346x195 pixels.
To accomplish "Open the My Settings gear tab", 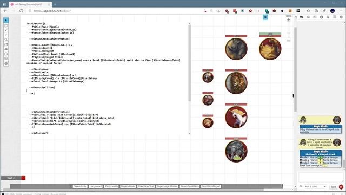I will 341,17.
